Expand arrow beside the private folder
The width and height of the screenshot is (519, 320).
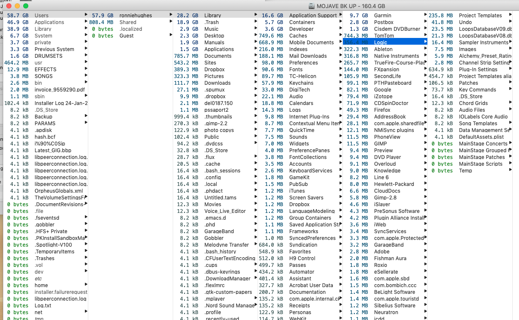[86, 43]
